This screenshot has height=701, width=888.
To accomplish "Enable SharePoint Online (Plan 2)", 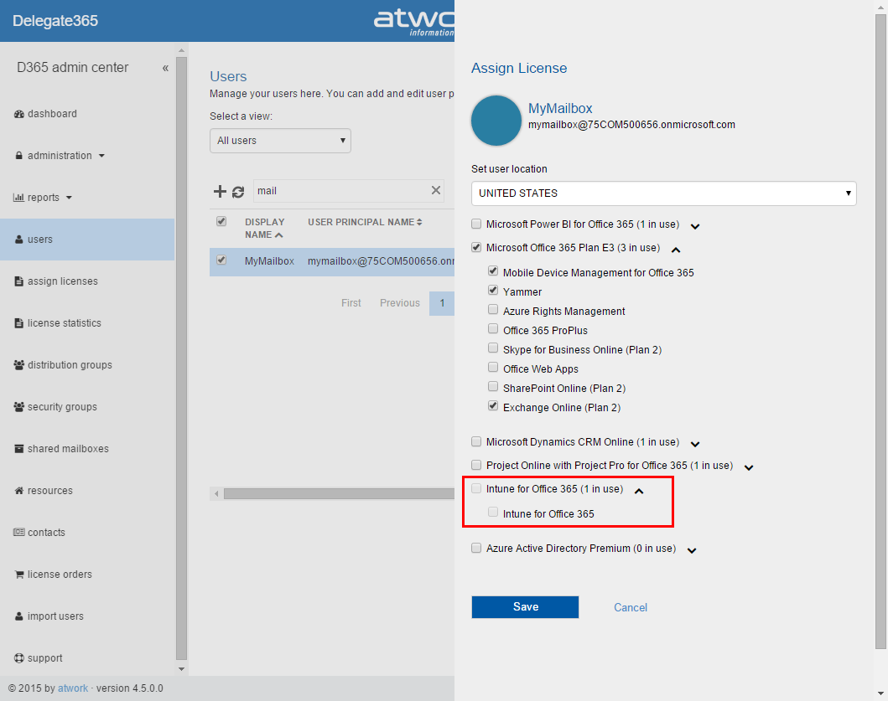I will (x=493, y=386).
